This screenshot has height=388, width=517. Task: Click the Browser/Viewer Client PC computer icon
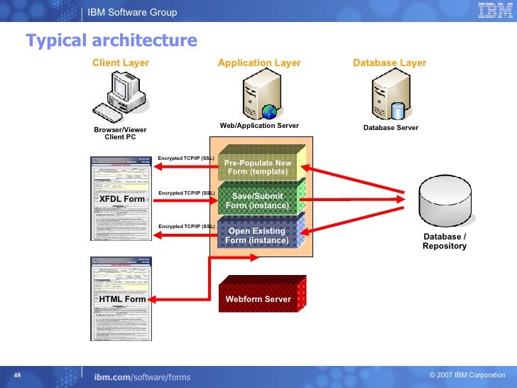(x=120, y=97)
